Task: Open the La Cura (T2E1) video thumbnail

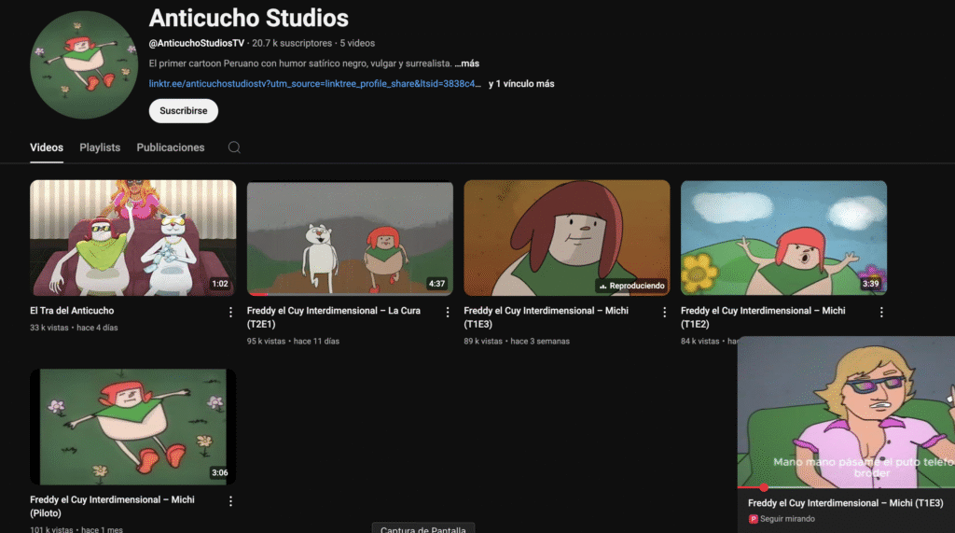Action: click(x=350, y=238)
